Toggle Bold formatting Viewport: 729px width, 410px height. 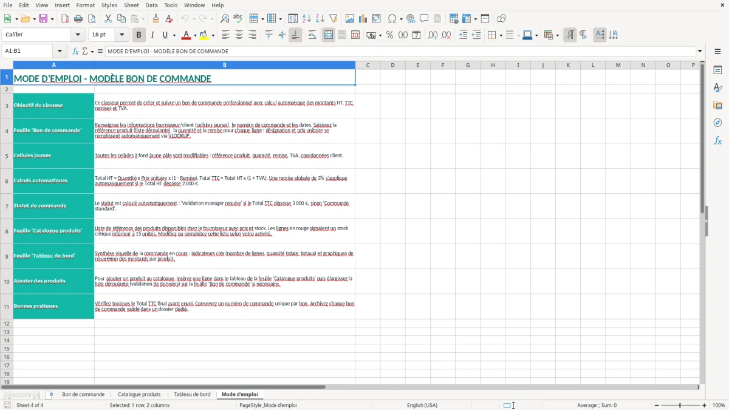139,35
